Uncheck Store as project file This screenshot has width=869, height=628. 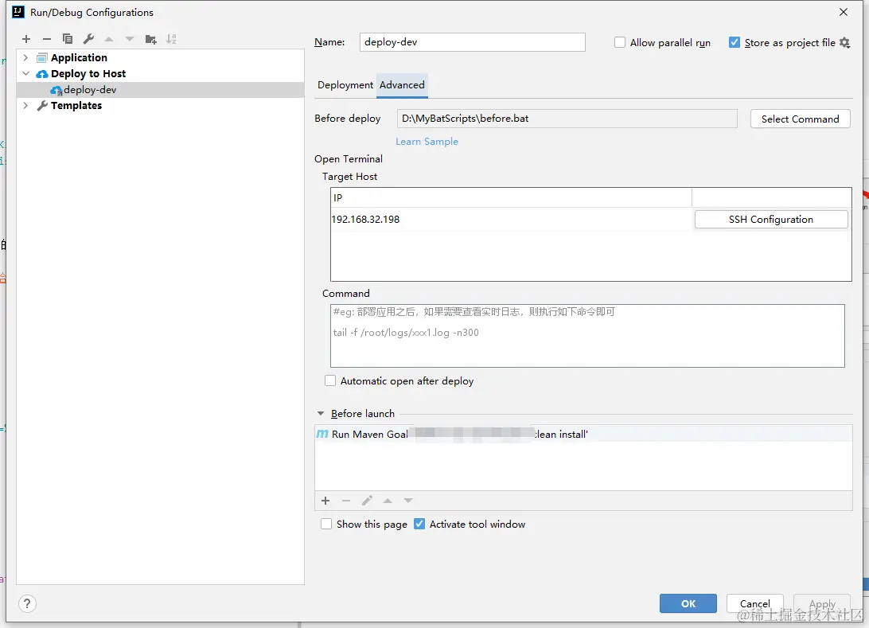pyautogui.click(x=735, y=43)
